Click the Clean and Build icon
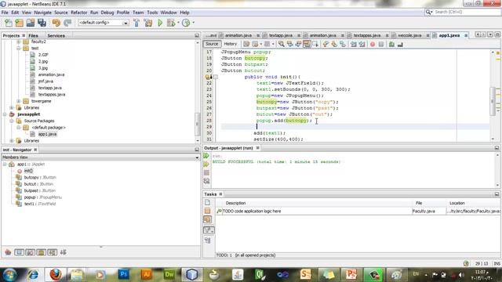This screenshot has height=282, width=502. tap(148, 23)
